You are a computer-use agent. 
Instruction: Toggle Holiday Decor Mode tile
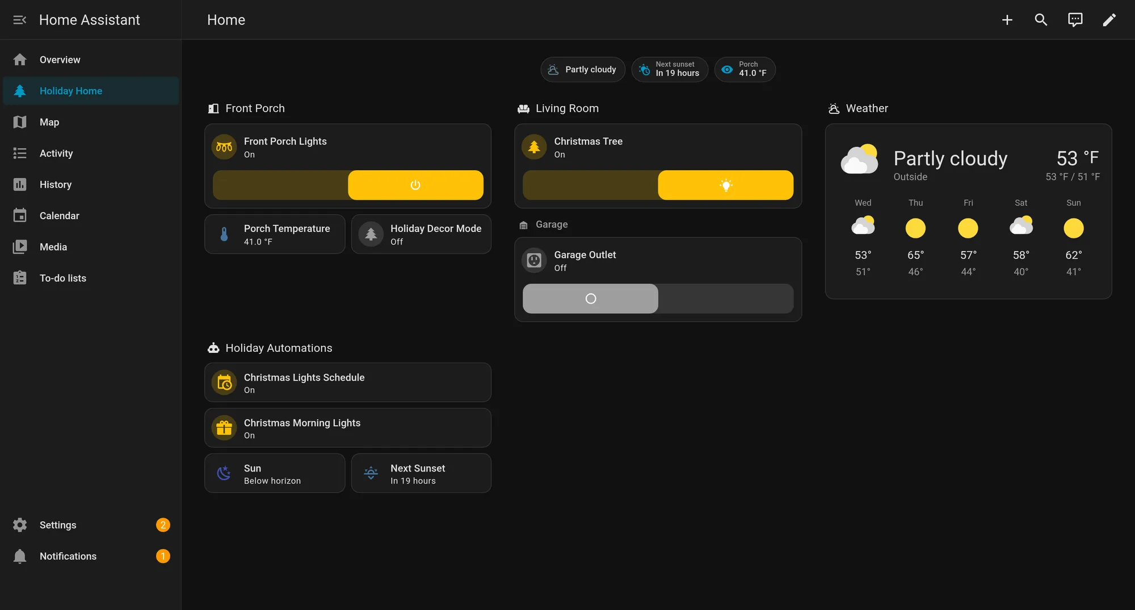tap(421, 234)
